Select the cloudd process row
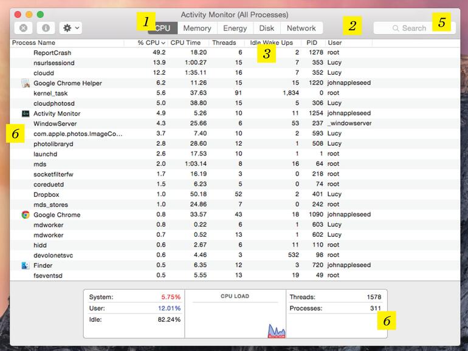The width and height of the screenshot is (468, 351). [235, 73]
